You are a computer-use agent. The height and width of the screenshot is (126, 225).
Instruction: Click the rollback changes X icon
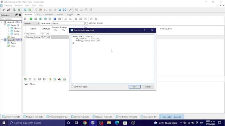tap(36, 19)
